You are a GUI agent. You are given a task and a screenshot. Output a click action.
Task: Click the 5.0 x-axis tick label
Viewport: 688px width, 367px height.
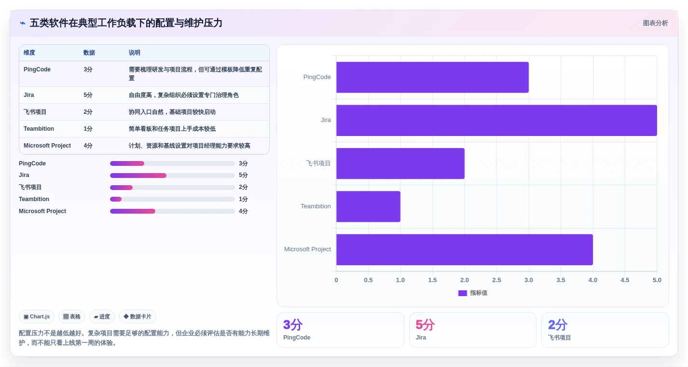point(657,280)
